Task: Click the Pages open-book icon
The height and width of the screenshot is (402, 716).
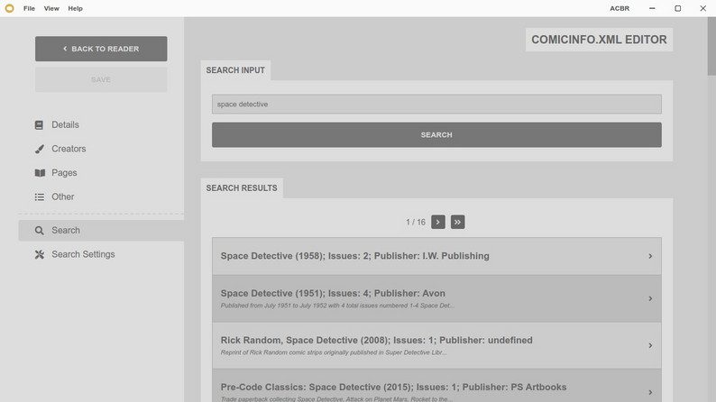Action: pyautogui.click(x=40, y=173)
